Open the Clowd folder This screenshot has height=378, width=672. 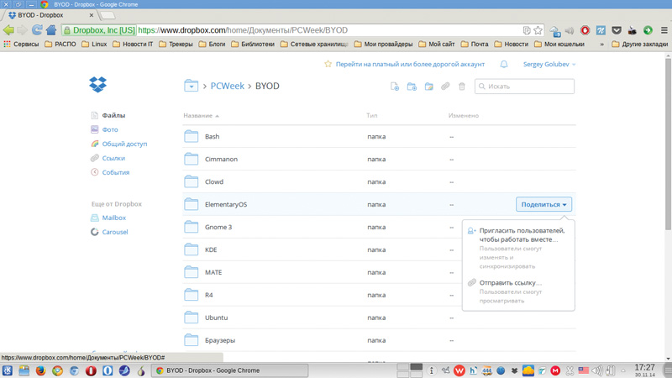click(x=214, y=181)
